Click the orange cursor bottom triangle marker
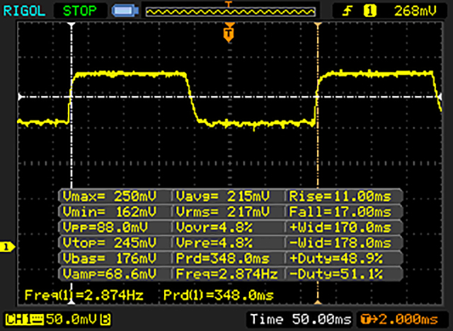453x331 pixels. (318, 302)
